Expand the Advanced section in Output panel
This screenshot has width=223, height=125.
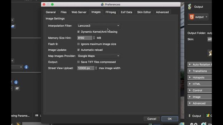(x=200, y=103)
